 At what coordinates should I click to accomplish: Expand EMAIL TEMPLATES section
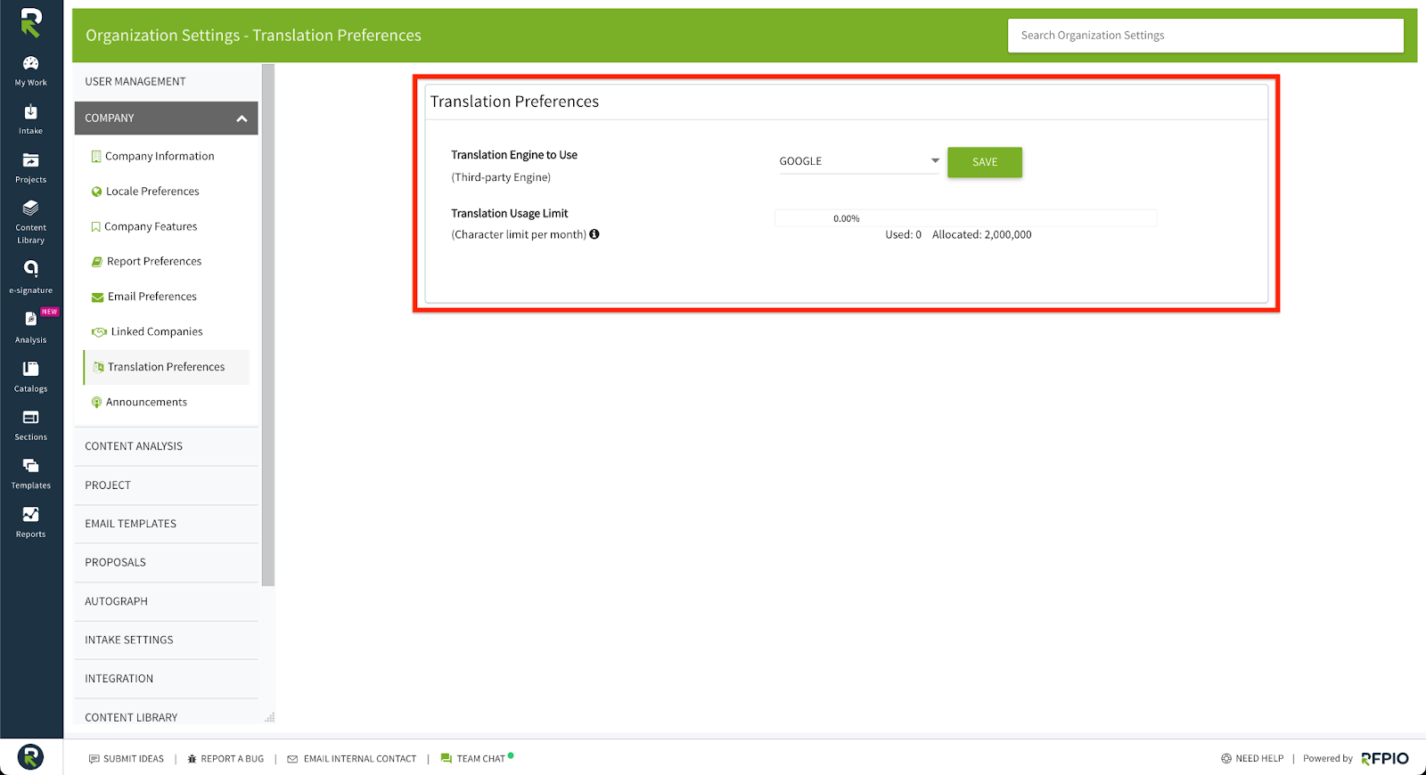167,524
